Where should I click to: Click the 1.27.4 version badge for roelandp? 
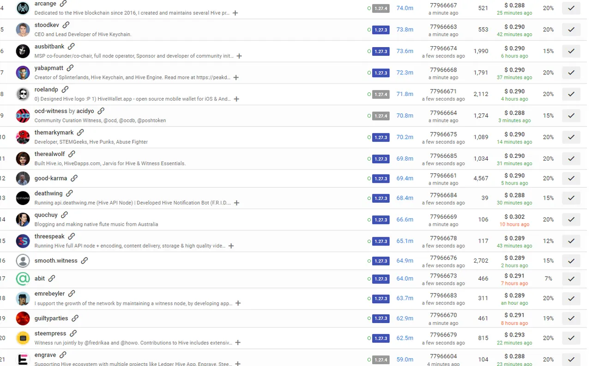pyautogui.click(x=381, y=94)
